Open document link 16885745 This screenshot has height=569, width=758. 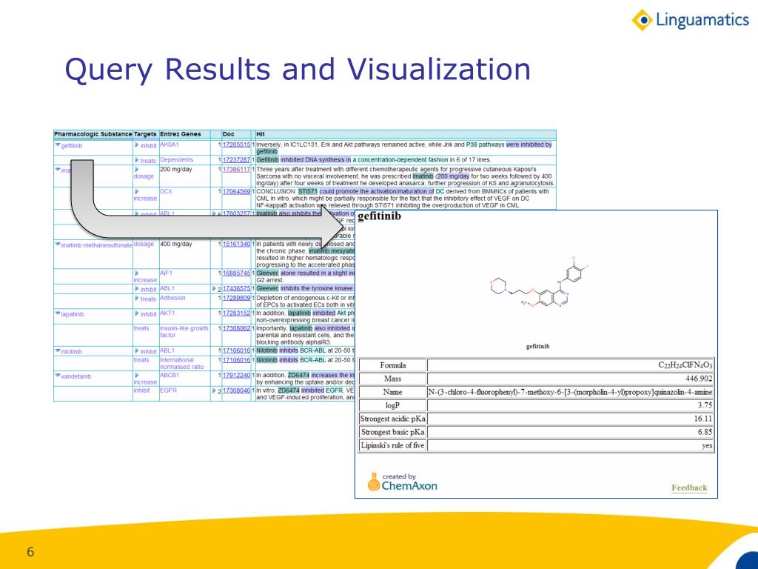(236, 273)
